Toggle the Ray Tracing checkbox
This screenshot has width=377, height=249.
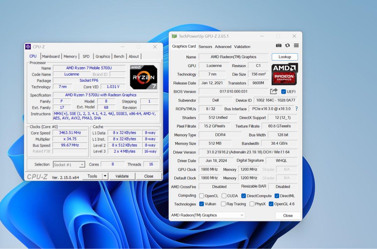[223, 204]
